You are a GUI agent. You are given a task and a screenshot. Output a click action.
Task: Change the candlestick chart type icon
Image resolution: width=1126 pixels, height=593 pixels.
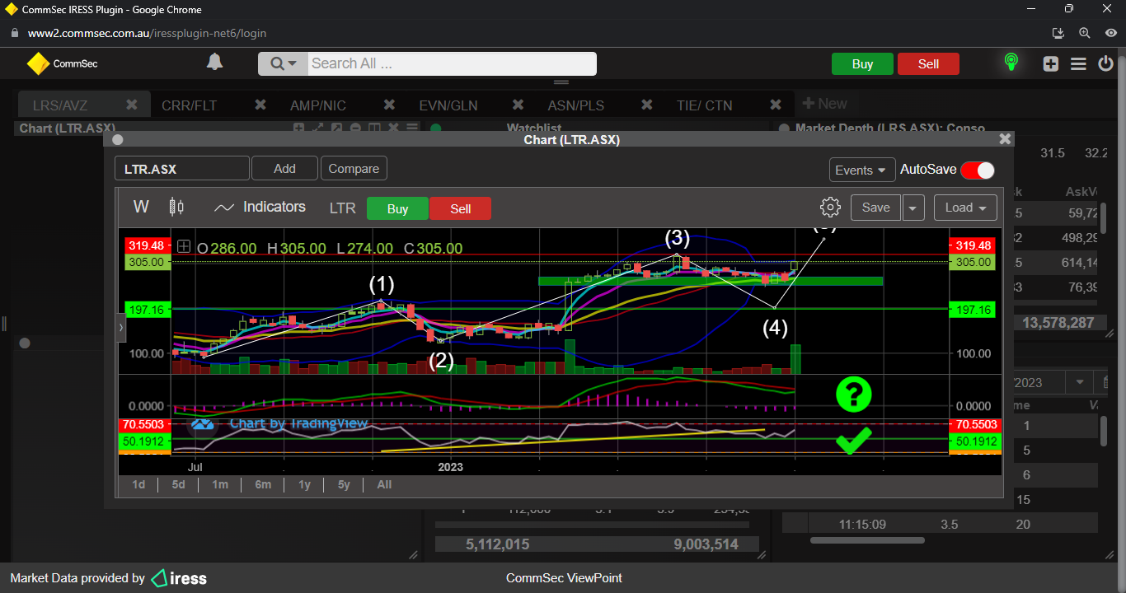tap(176, 208)
